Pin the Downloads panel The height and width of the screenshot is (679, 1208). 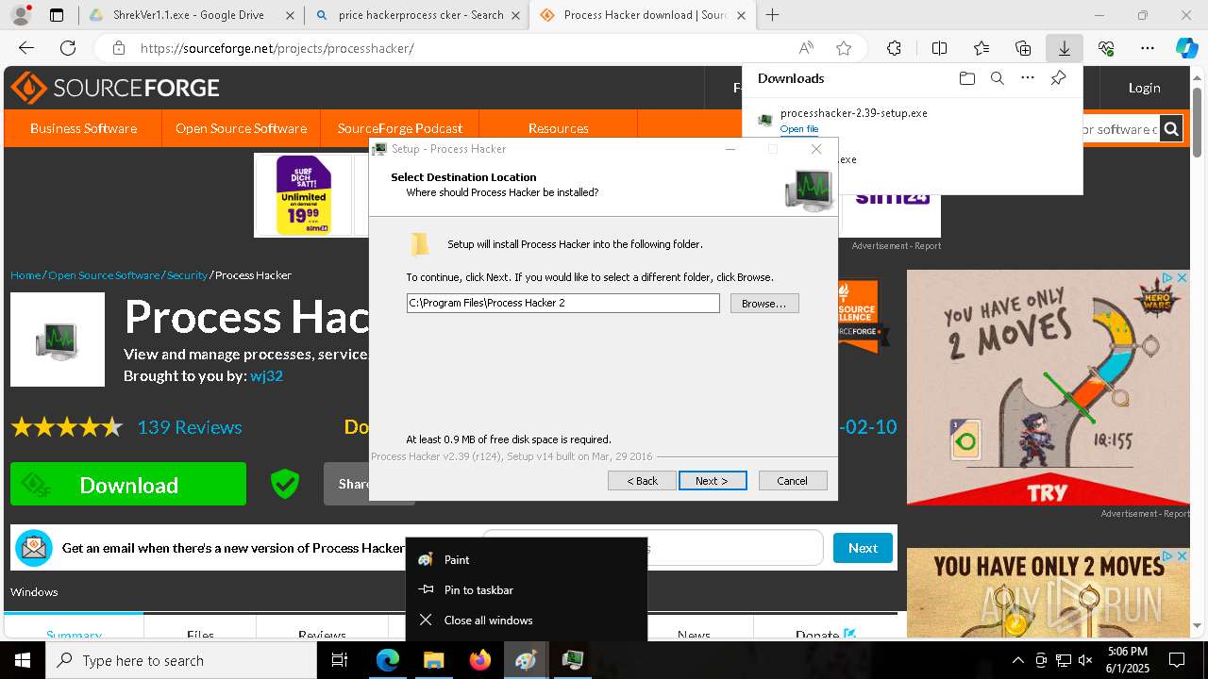click(1059, 78)
